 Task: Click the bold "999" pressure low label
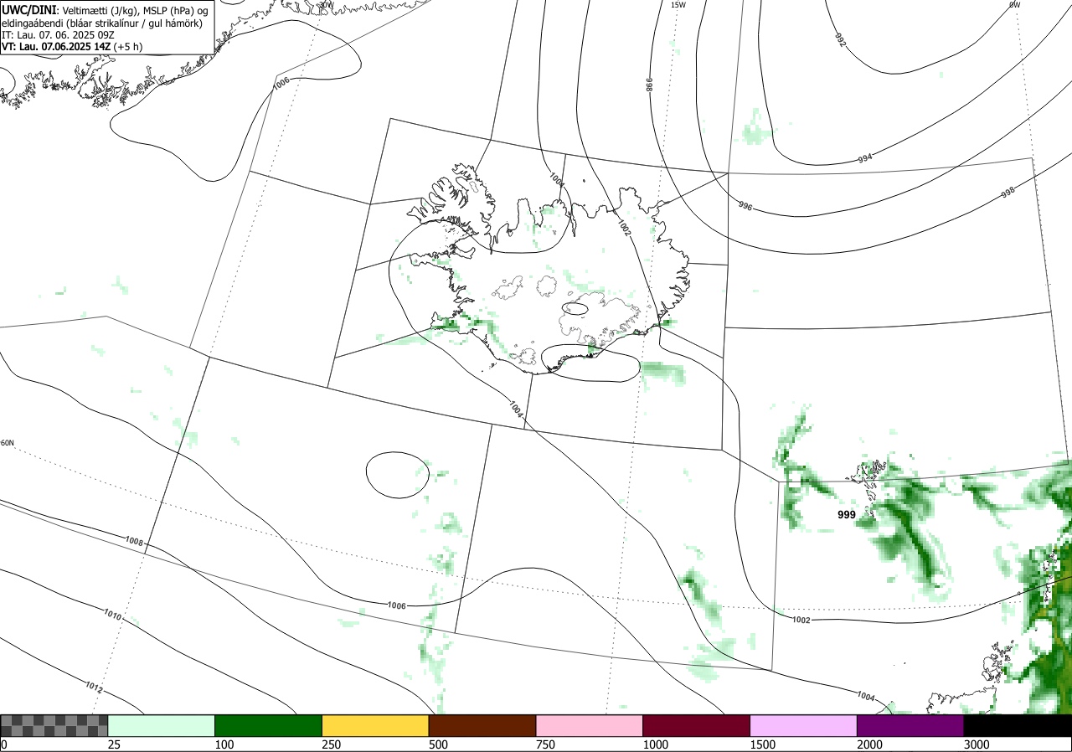click(847, 515)
